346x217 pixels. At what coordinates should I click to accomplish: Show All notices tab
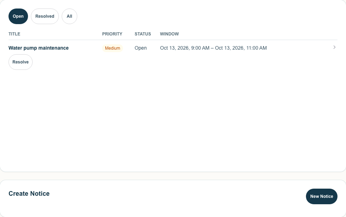[x=69, y=16]
